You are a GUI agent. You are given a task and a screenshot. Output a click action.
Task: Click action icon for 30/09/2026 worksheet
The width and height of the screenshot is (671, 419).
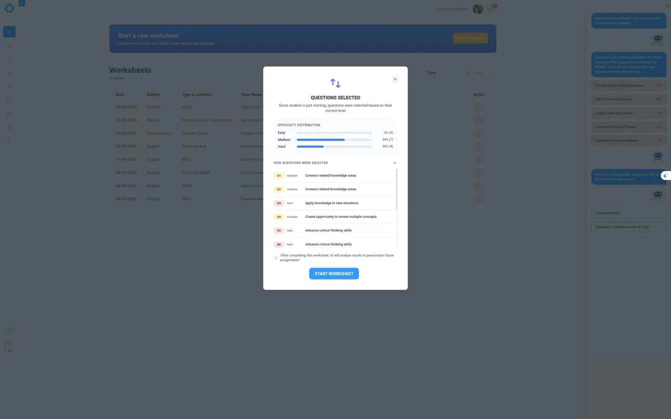(478, 107)
